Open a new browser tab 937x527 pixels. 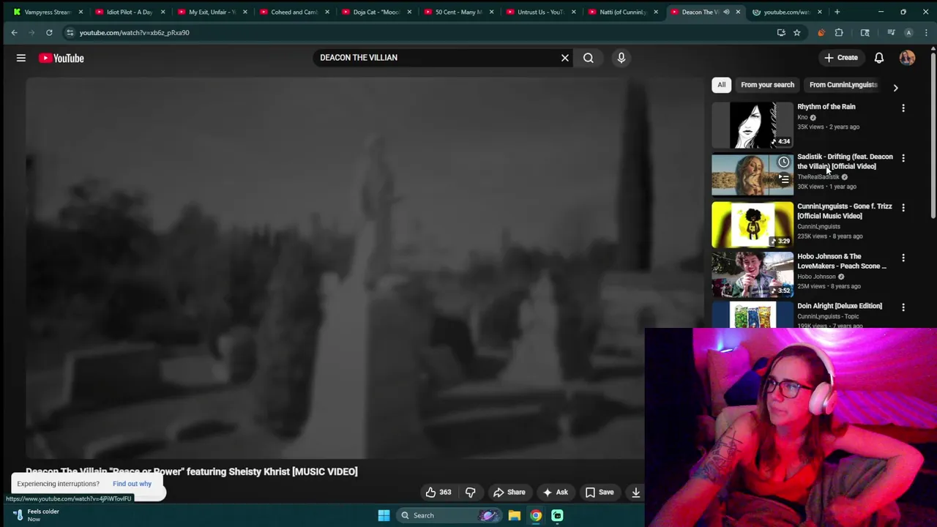tap(837, 12)
